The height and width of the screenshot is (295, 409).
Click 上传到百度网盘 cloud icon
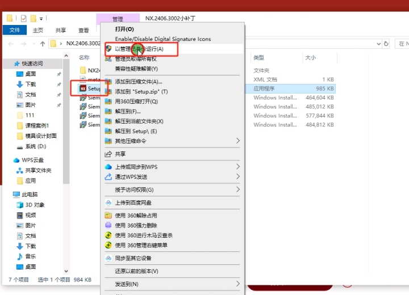(x=108, y=203)
